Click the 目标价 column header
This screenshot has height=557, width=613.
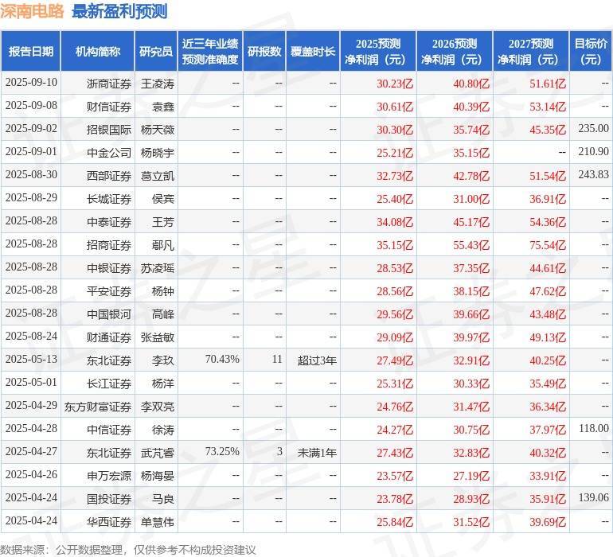point(591,52)
